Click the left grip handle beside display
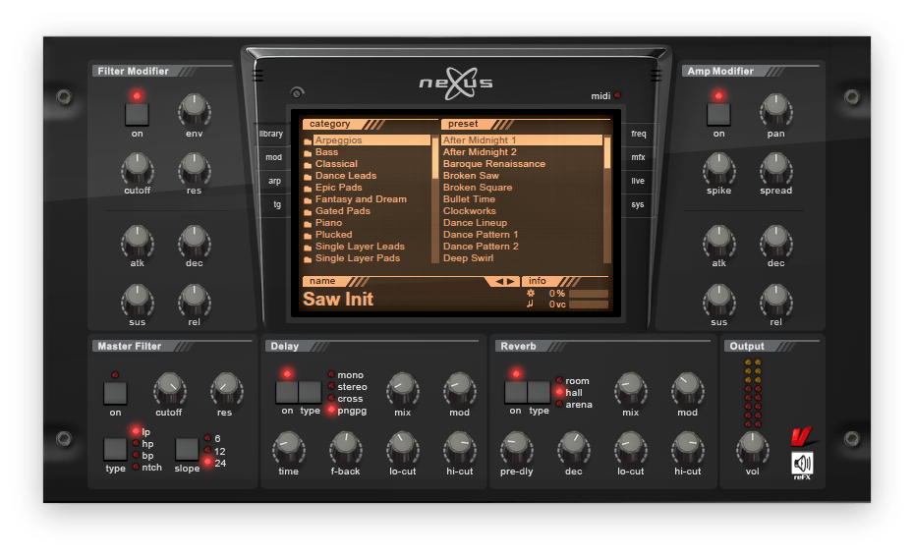This screenshot has width=914, height=555. pos(257,75)
